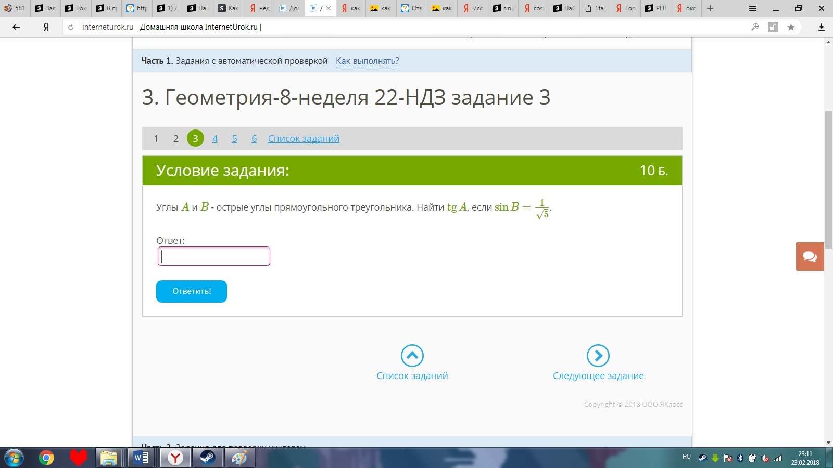Switch to the 'sin3' browser tab
This screenshot has height=468, width=833.
click(503, 8)
